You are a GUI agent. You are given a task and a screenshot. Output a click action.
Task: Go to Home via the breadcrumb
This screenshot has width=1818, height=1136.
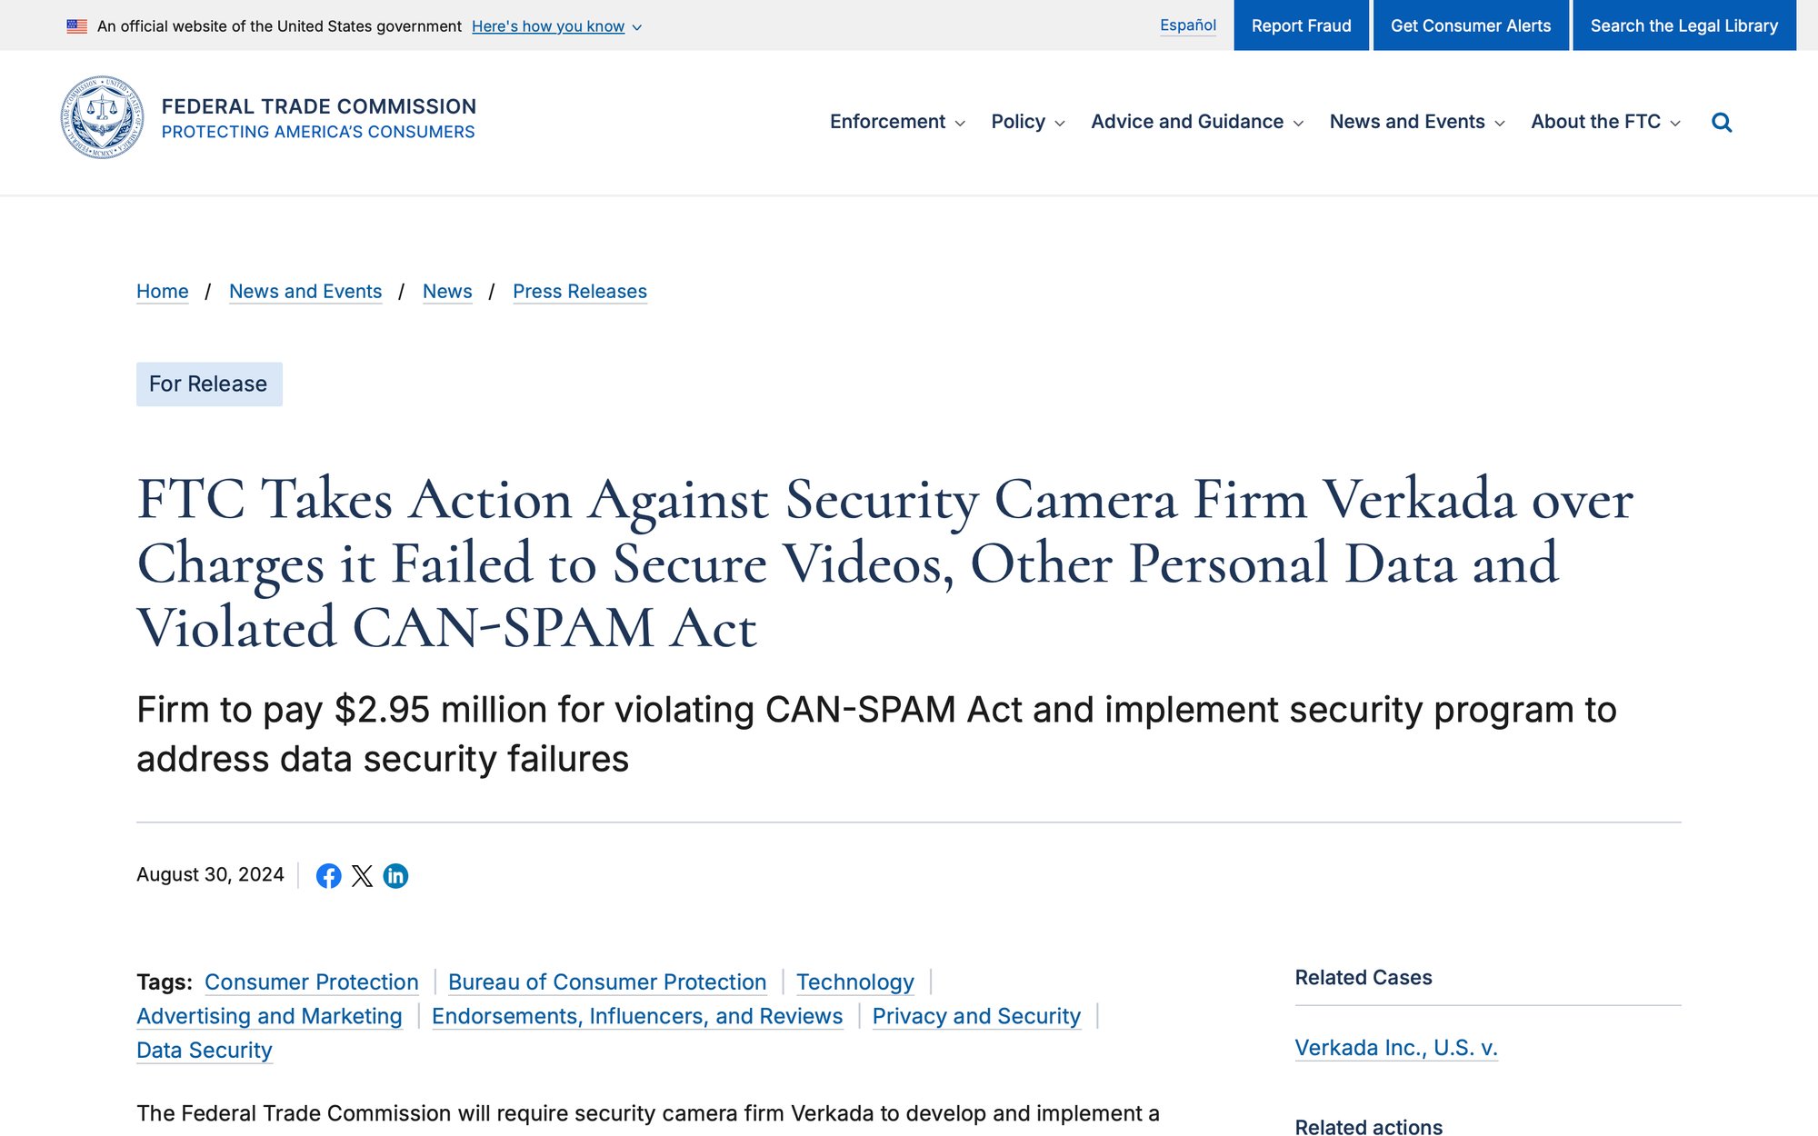click(x=162, y=292)
